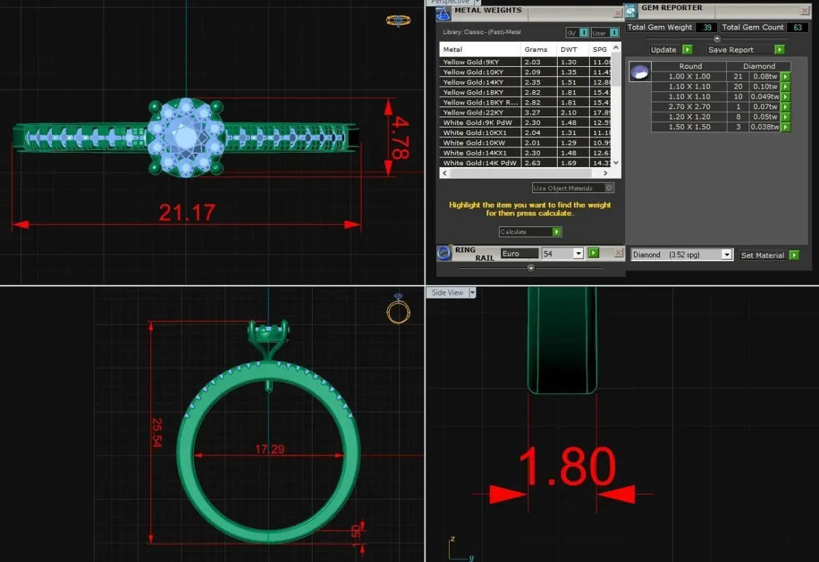This screenshot has width=819, height=562.
Task: Click the Ring Rail tool icon
Action: (x=445, y=253)
